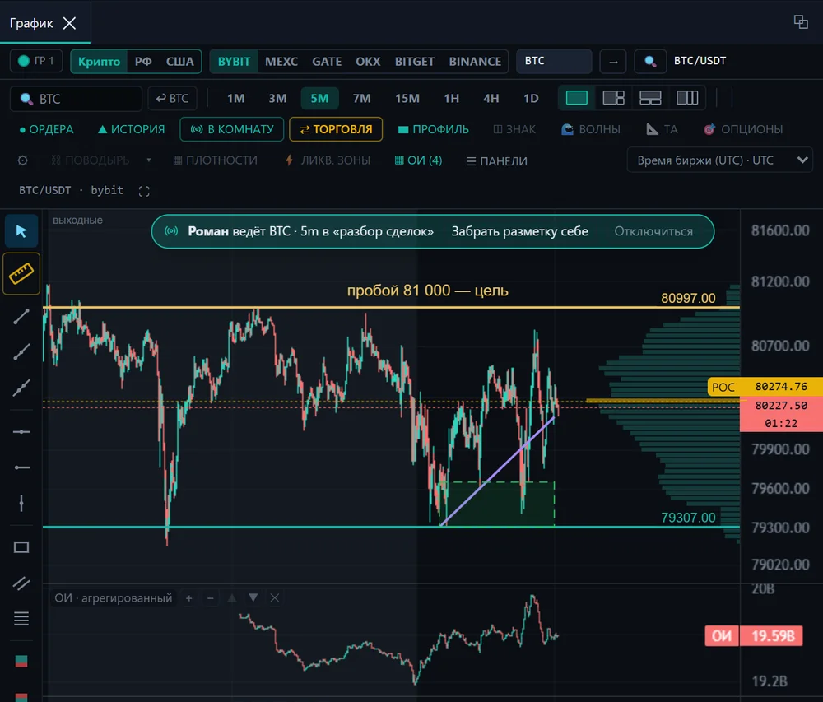Close the ОИ aggregated indicator pane
Viewport: 823px width, 702px height.
[x=275, y=598]
